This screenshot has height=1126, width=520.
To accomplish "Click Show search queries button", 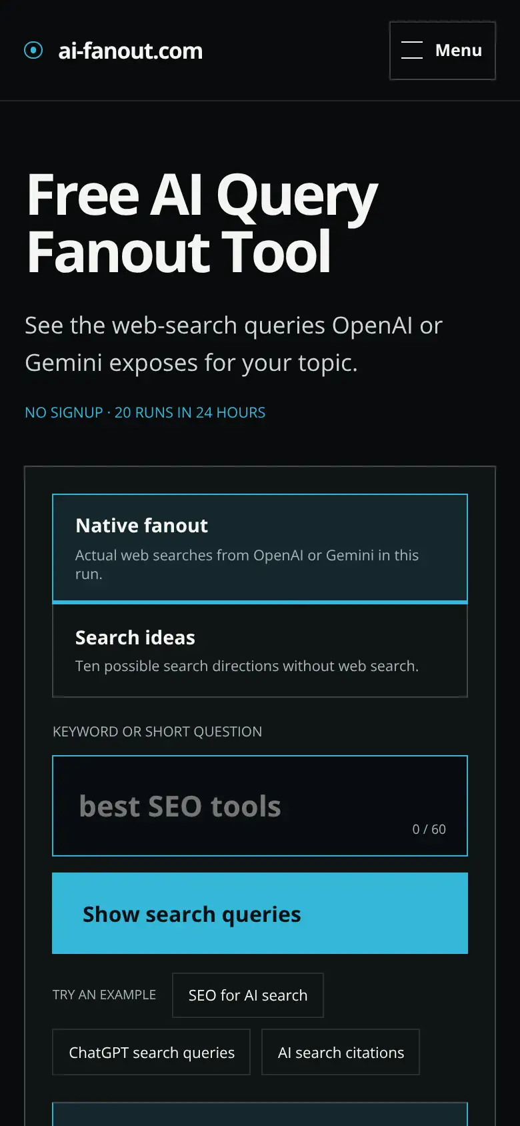I will 260,913.
